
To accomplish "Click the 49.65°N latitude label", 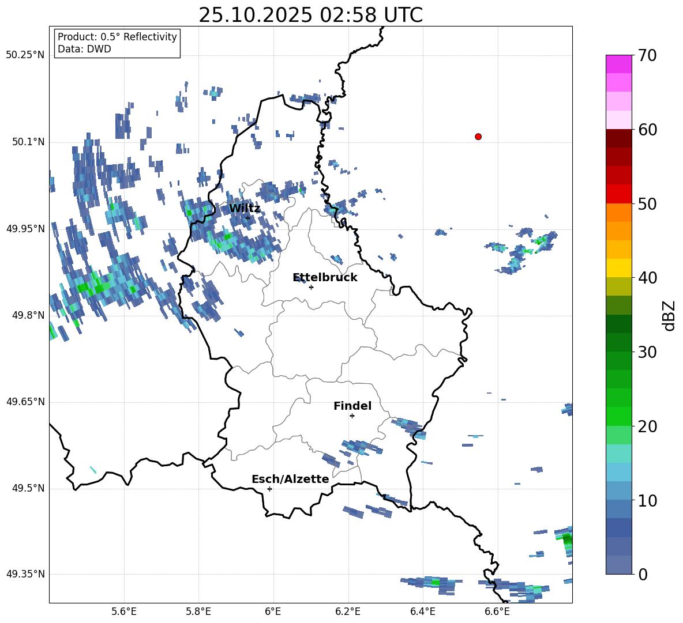I will (25, 402).
